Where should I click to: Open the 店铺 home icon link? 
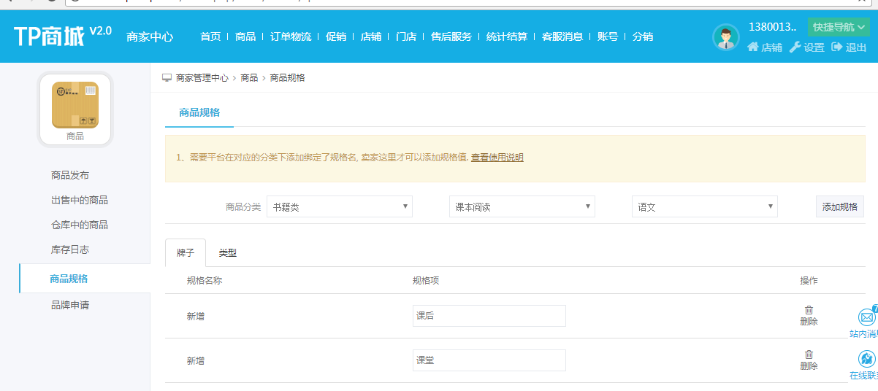pyautogui.click(x=753, y=47)
